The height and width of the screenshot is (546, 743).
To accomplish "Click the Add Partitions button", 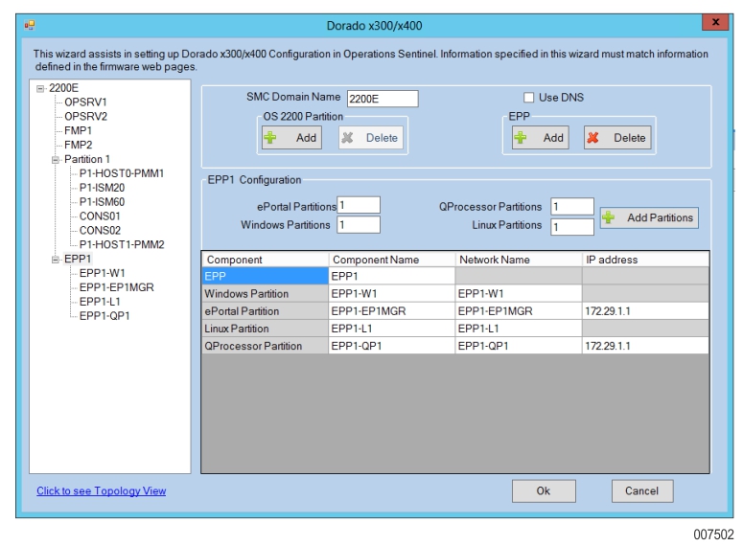I will (x=649, y=217).
